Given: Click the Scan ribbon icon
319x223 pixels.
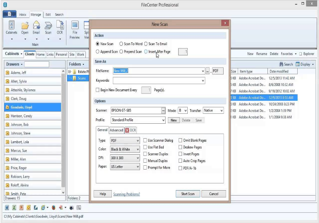Looking at the screenshot, I should 48,26.
